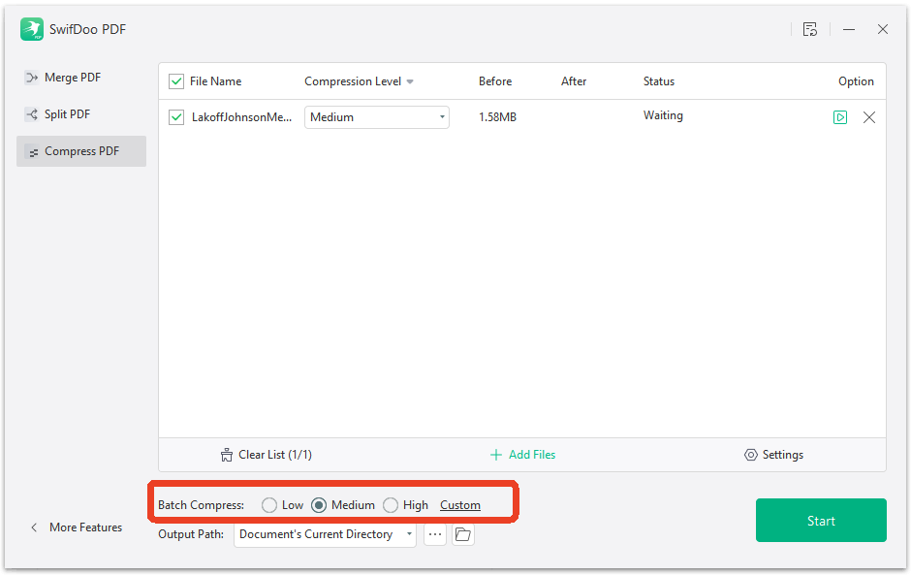Click the Clear List (1/1) button
911x575 pixels.
[267, 455]
